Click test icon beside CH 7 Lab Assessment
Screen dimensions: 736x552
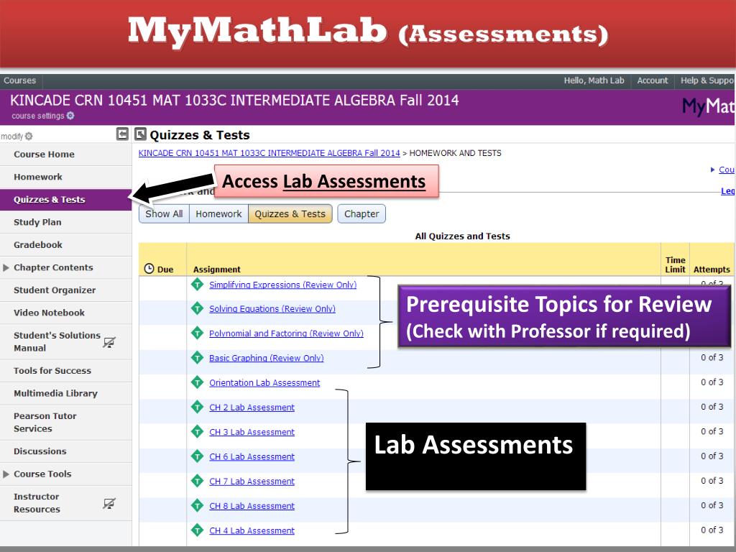[x=197, y=481]
